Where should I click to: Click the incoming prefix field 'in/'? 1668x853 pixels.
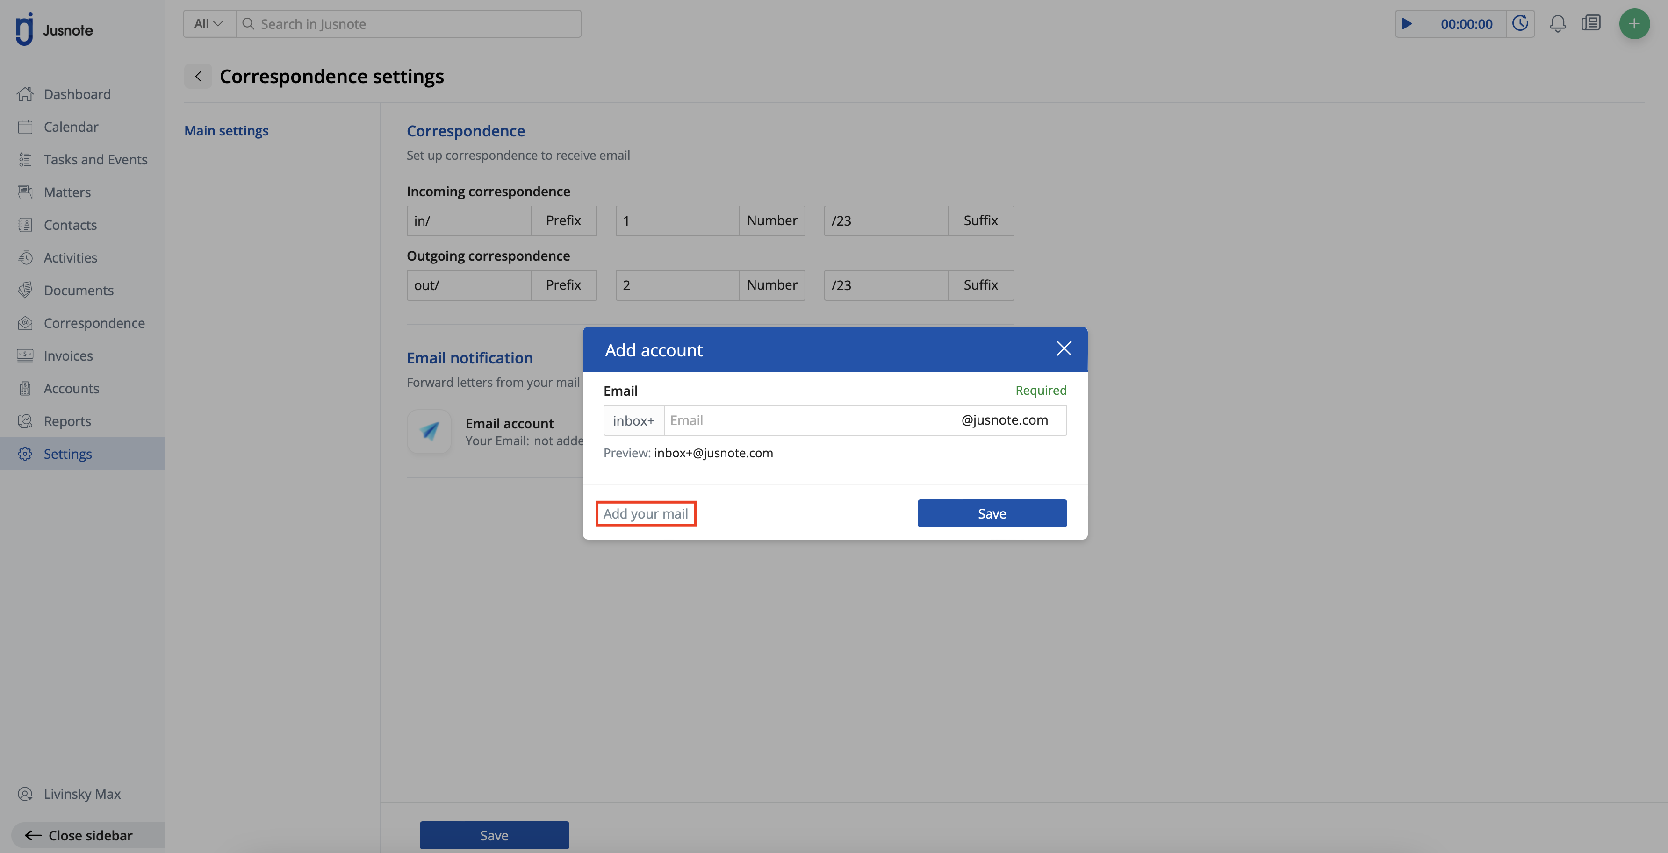[469, 220]
